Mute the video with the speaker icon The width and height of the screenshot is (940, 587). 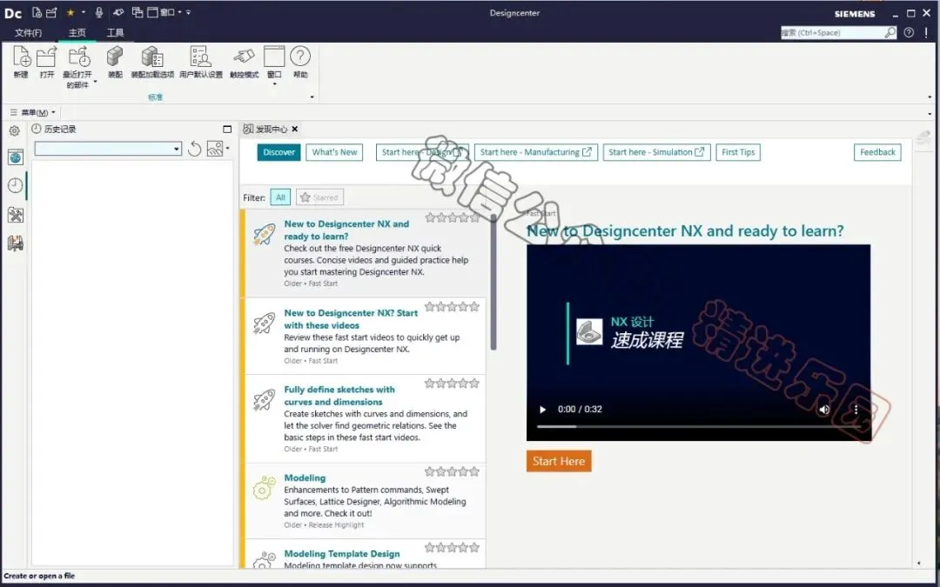pyautogui.click(x=824, y=409)
